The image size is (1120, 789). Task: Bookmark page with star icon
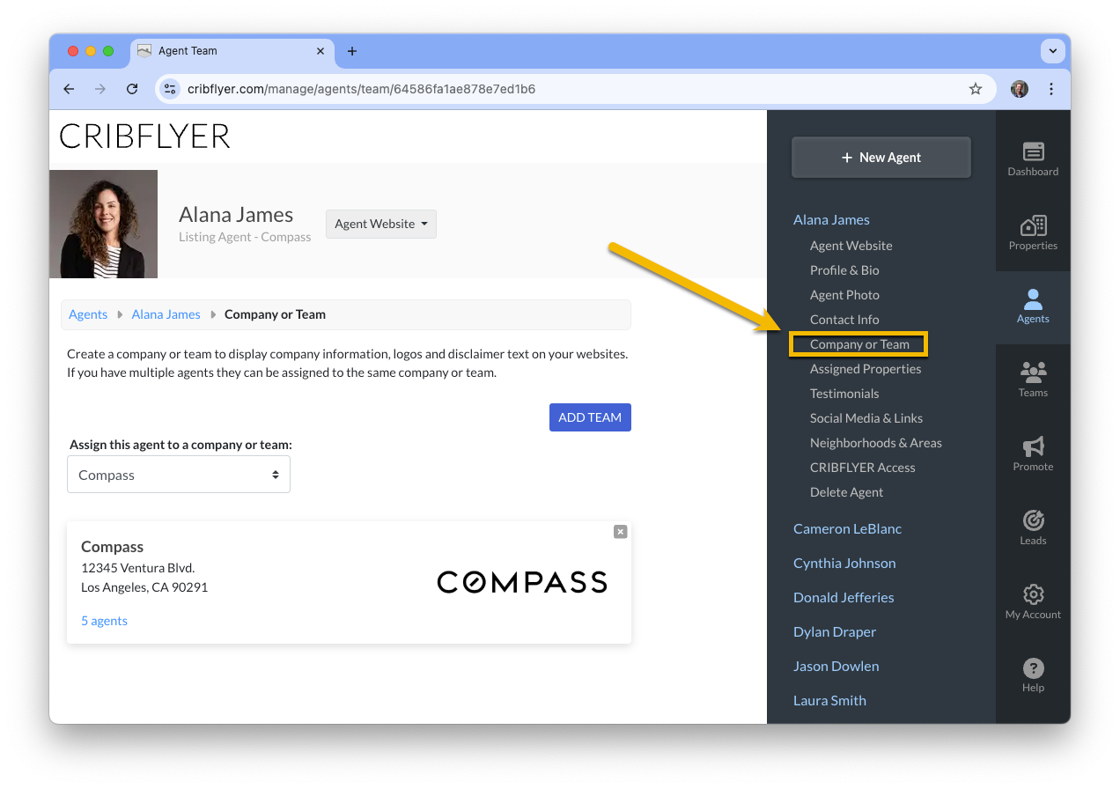976,89
